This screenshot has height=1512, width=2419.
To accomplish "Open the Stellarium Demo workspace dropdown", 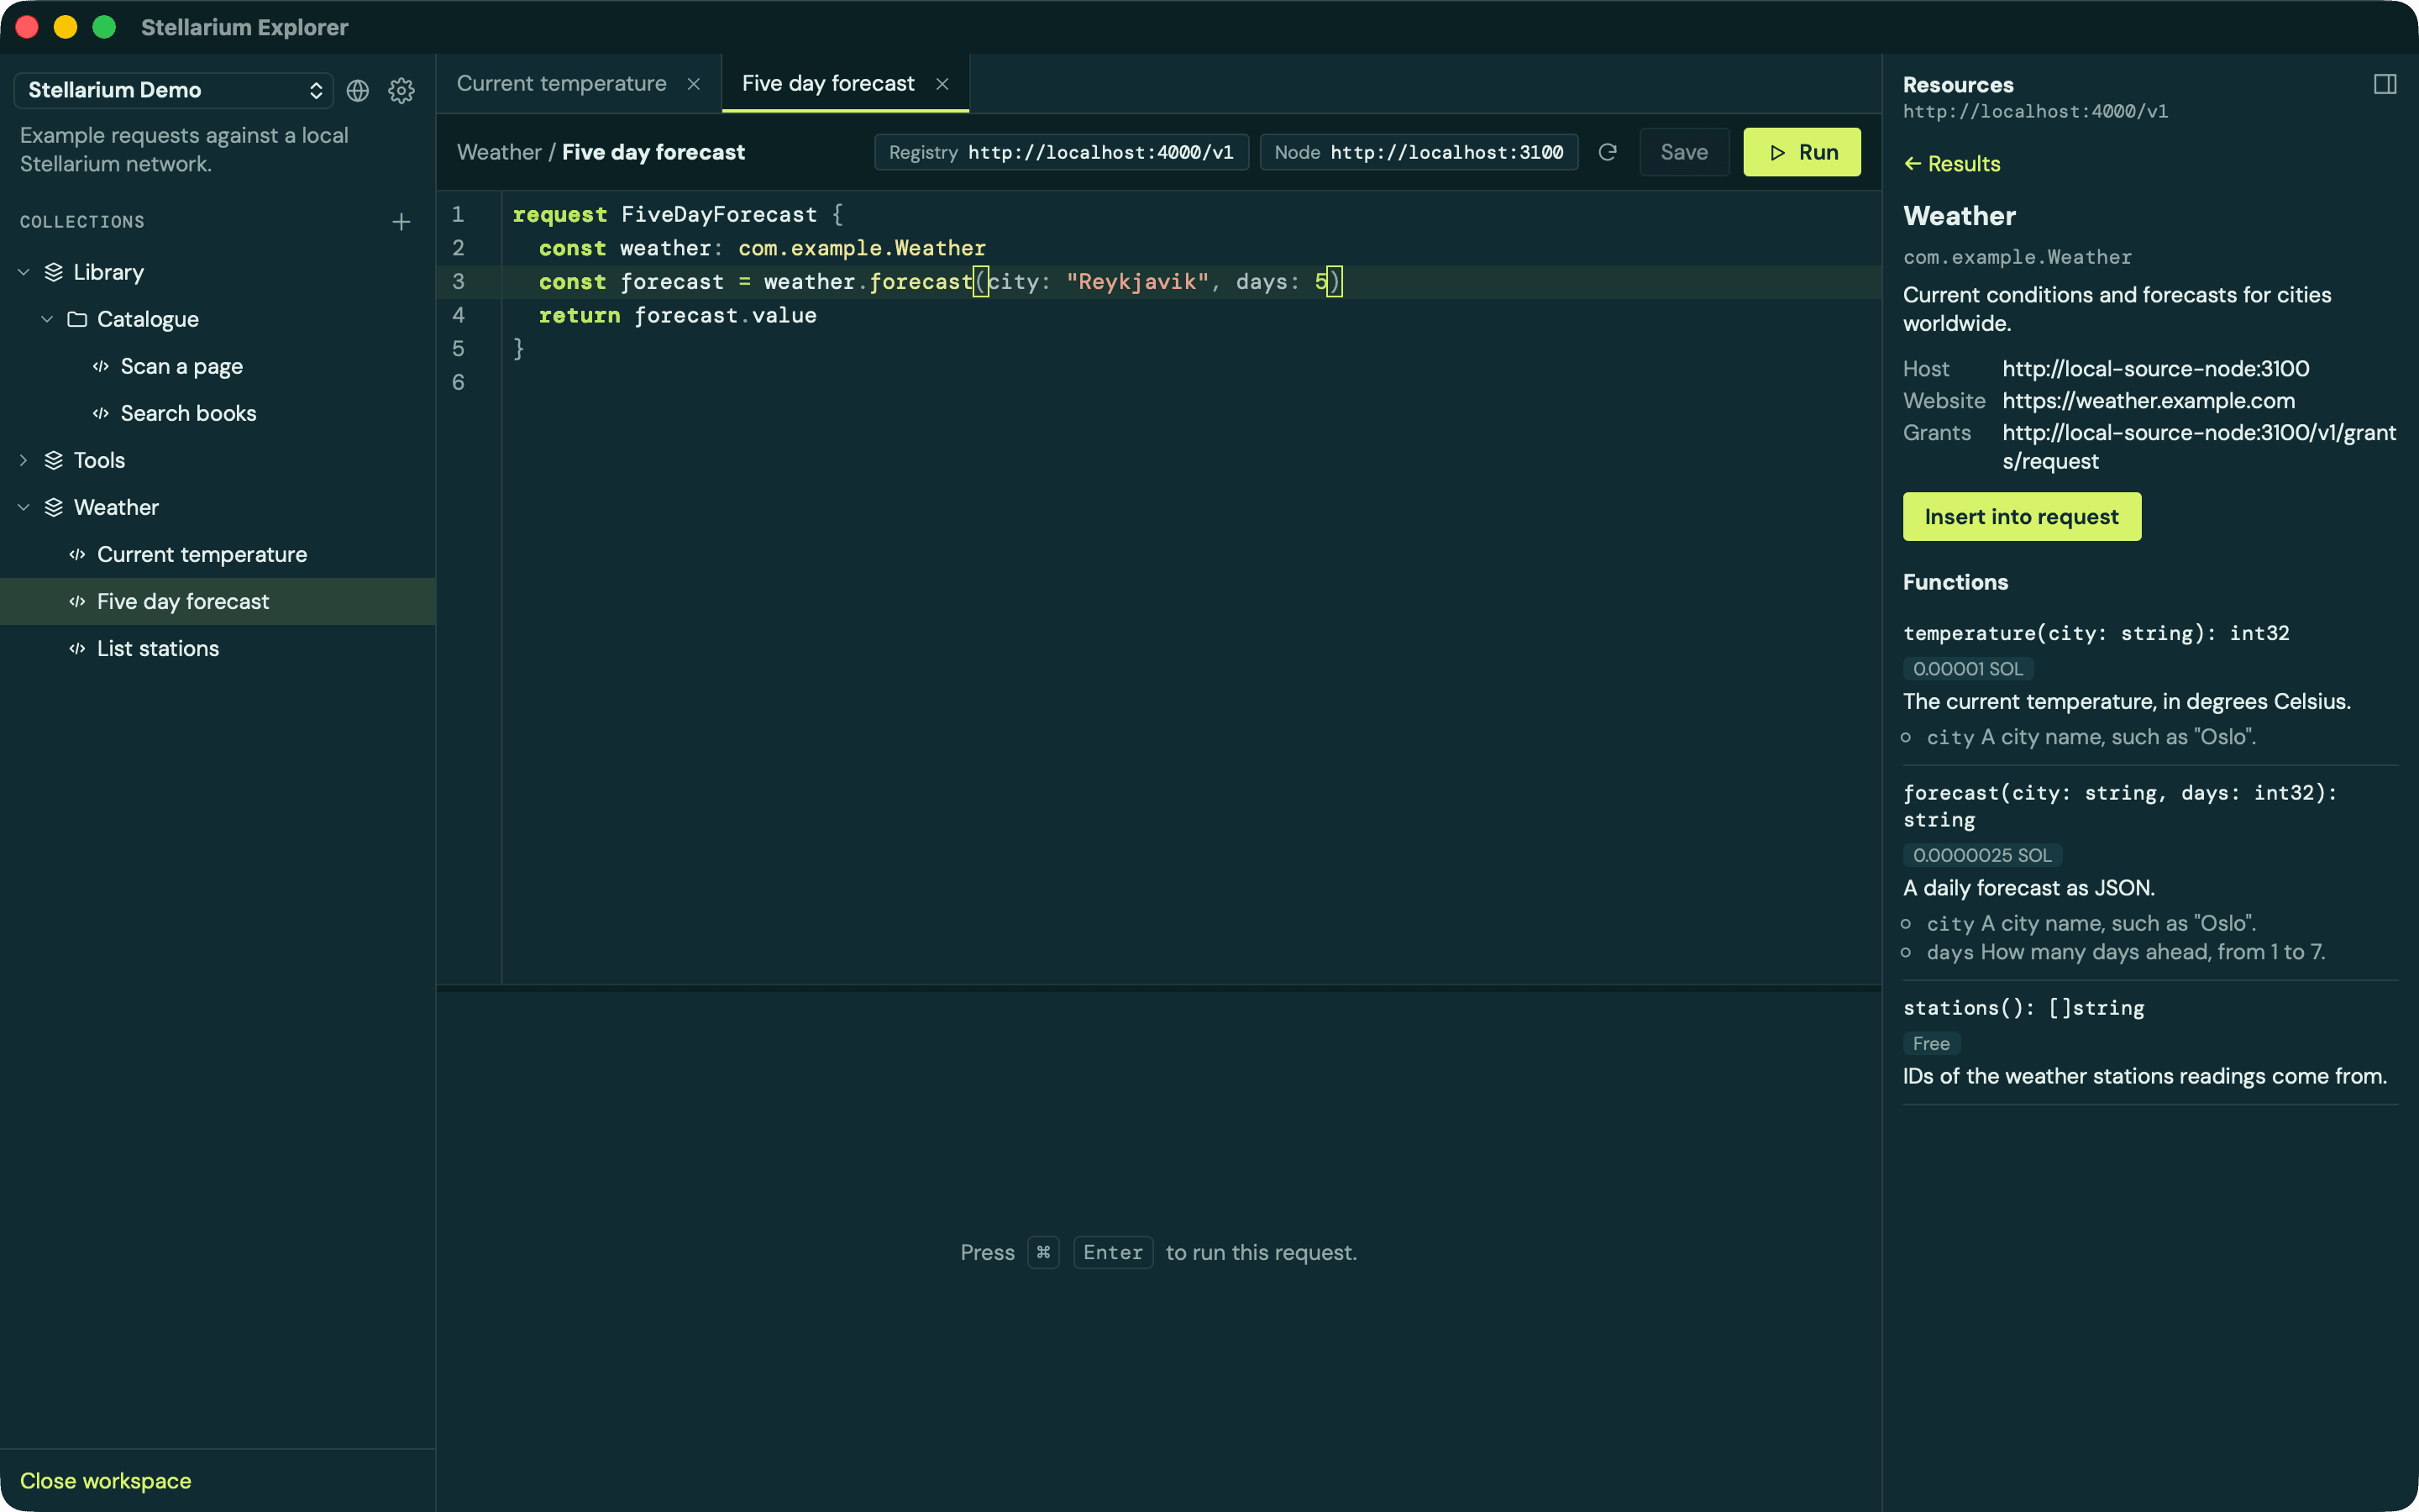I will coord(174,90).
